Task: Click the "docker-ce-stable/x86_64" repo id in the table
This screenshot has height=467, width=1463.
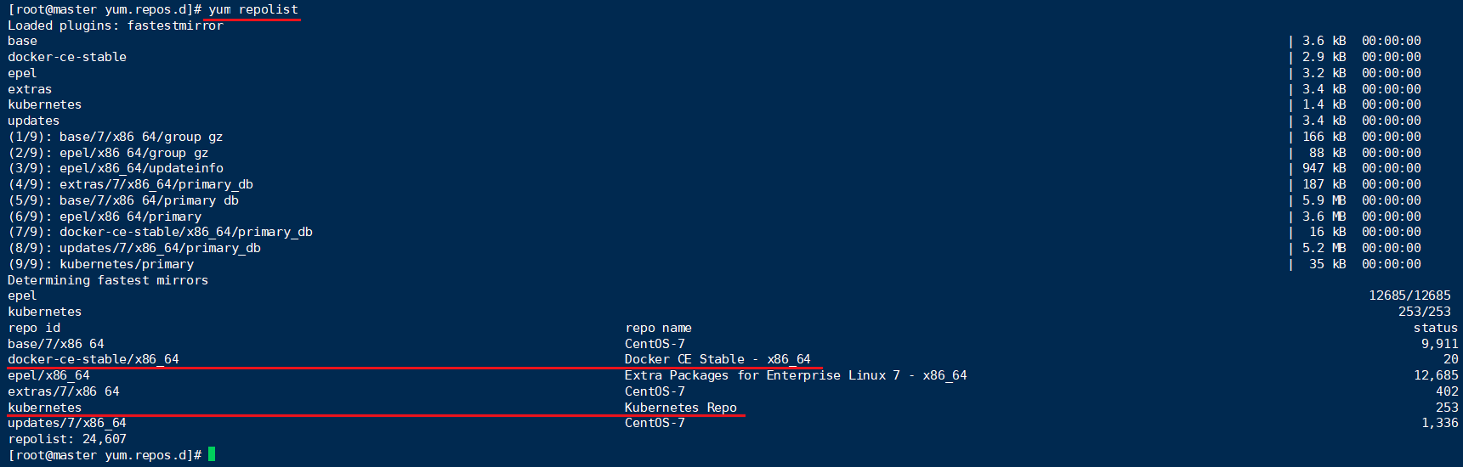Action: 94,359
